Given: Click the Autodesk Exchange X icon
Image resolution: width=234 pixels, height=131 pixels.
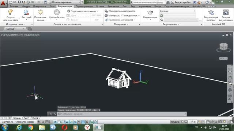Looking at the screenshot, I should 194,2.
